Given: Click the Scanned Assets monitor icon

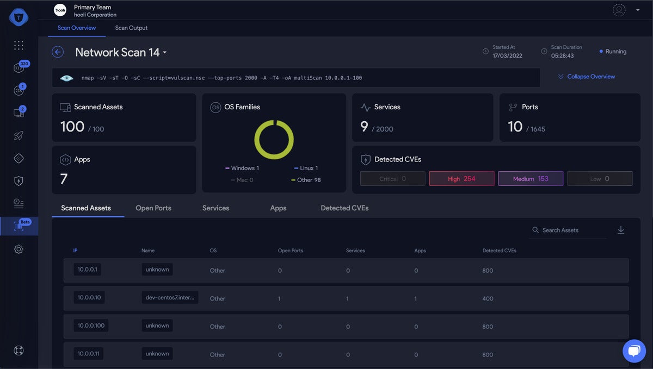Looking at the screenshot, I should point(65,107).
